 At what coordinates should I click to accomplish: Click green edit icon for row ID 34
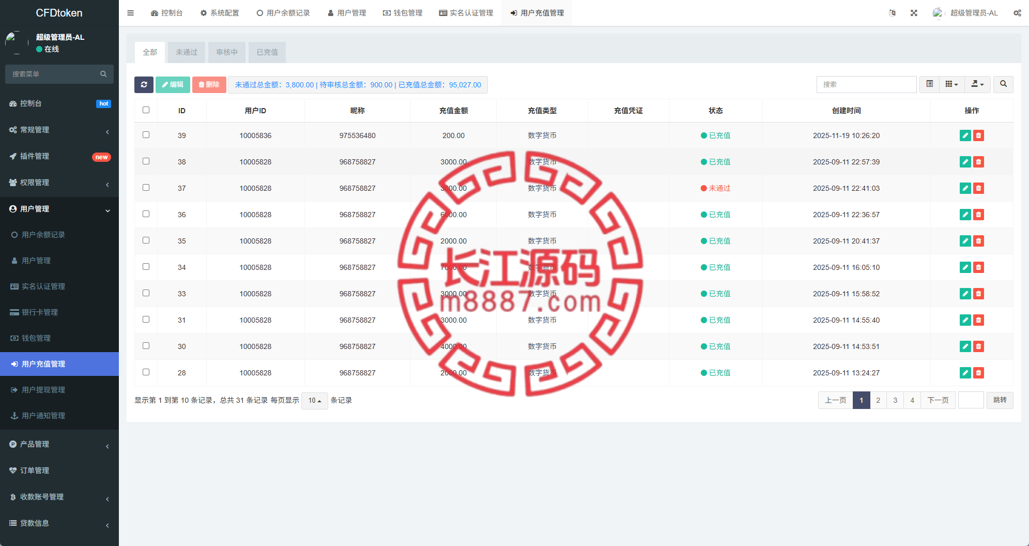point(965,267)
